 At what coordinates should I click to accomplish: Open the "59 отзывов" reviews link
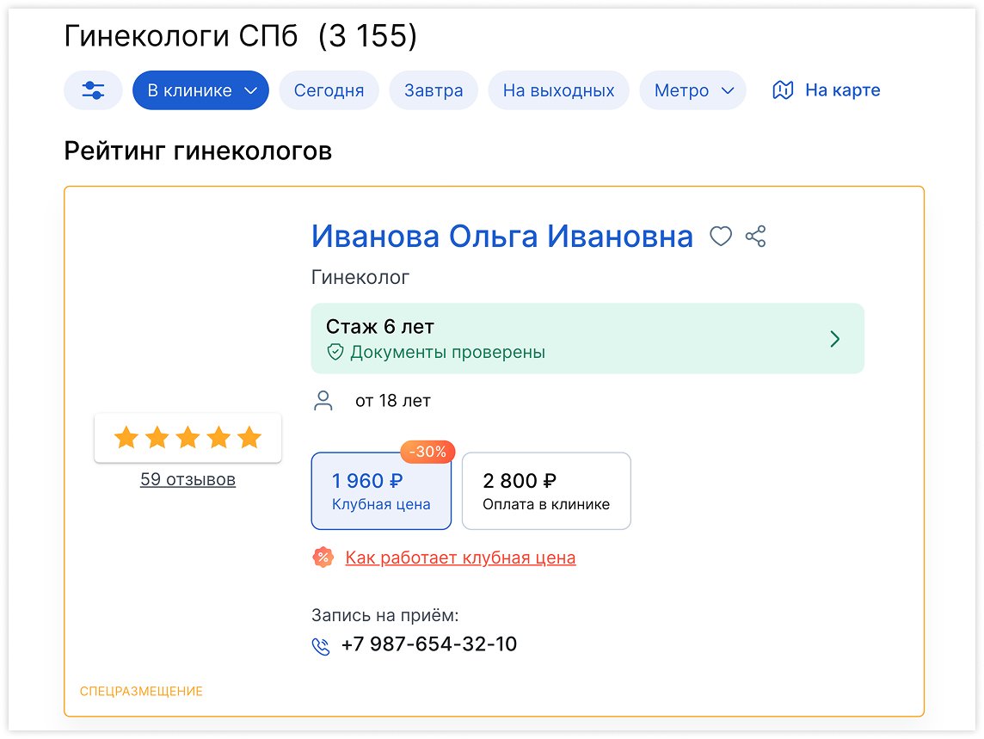tap(187, 480)
